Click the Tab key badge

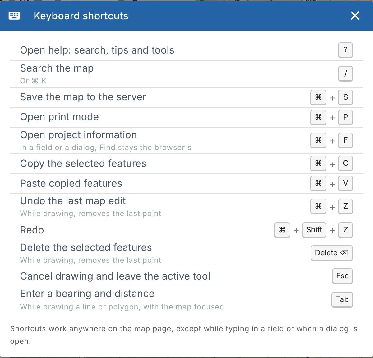[342, 299]
